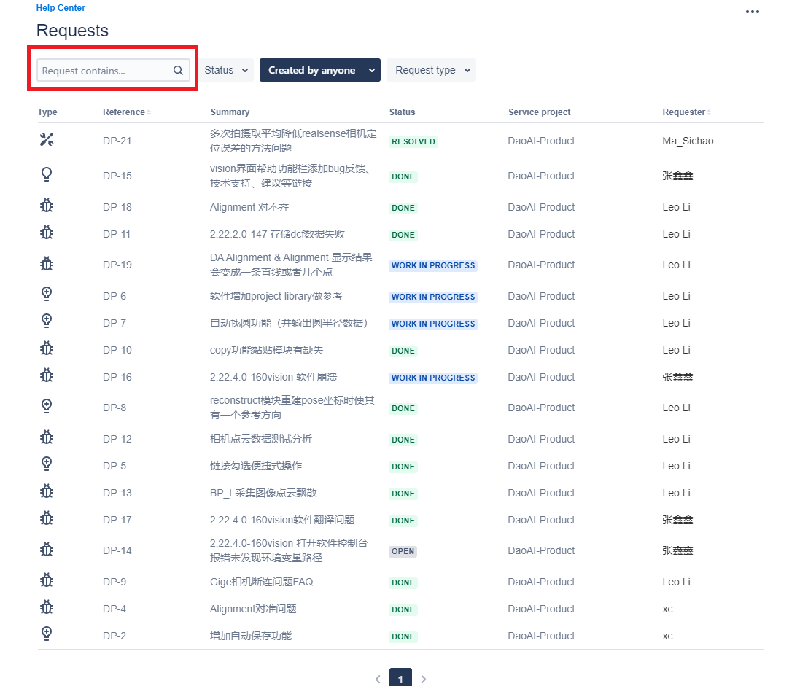800x686 pixels.
Task: Click the feature icon for DP-2
Action: coord(47,634)
